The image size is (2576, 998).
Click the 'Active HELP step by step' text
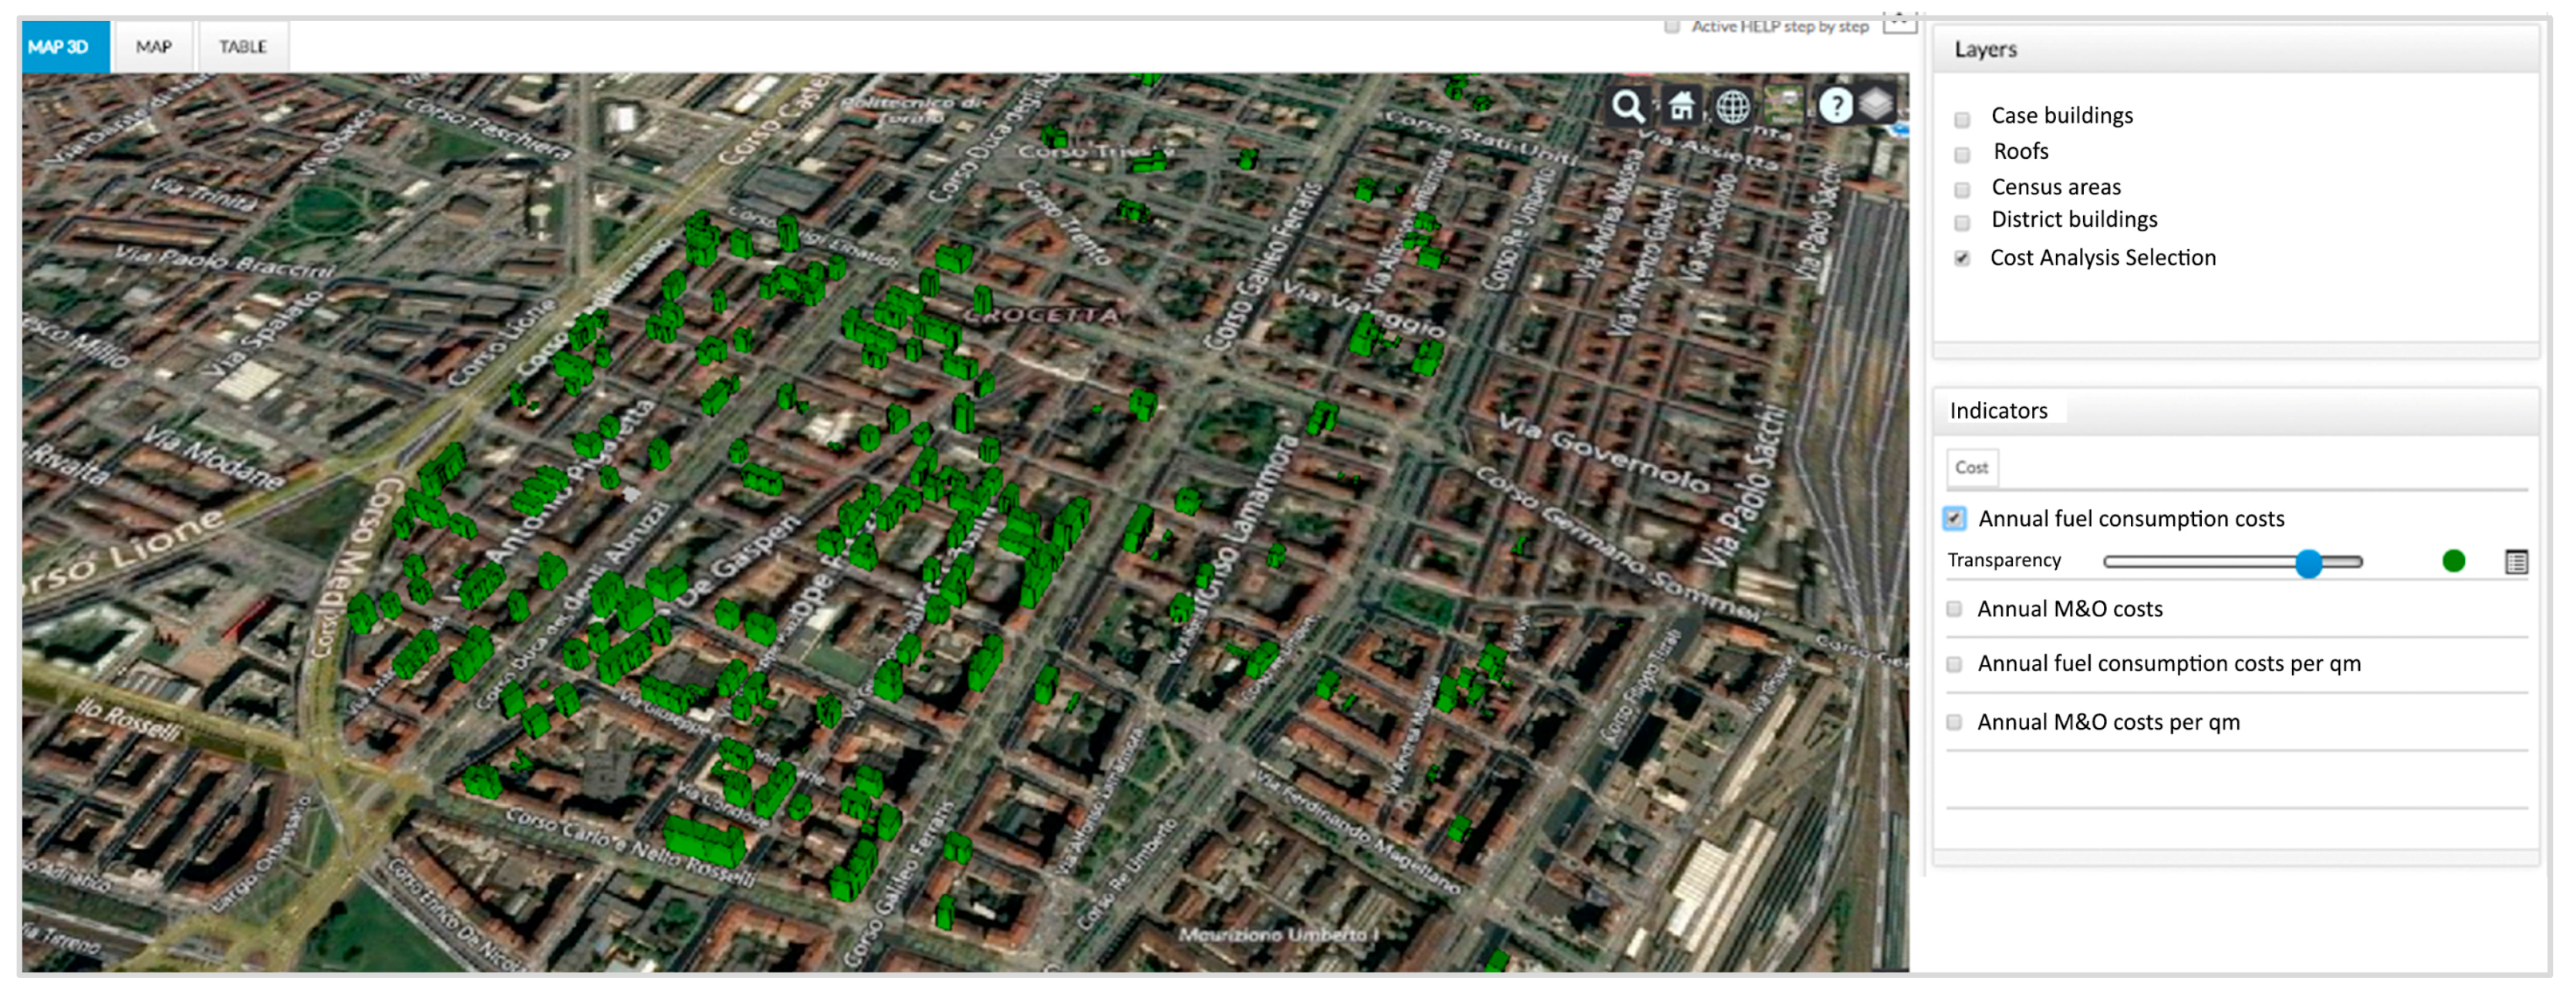click(1780, 27)
